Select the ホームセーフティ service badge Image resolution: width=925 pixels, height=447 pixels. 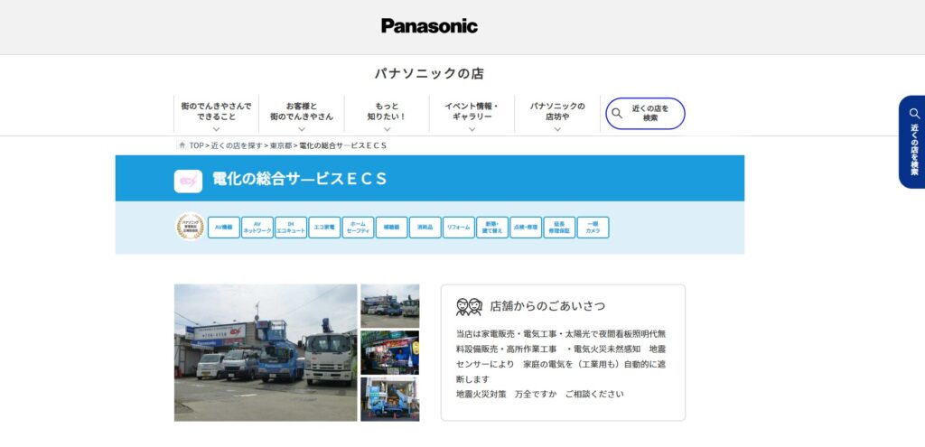click(x=358, y=228)
